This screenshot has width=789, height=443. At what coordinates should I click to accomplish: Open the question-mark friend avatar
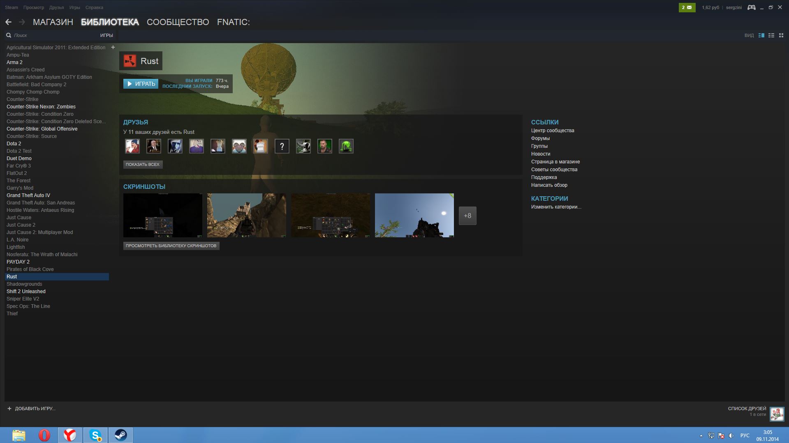[282, 146]
